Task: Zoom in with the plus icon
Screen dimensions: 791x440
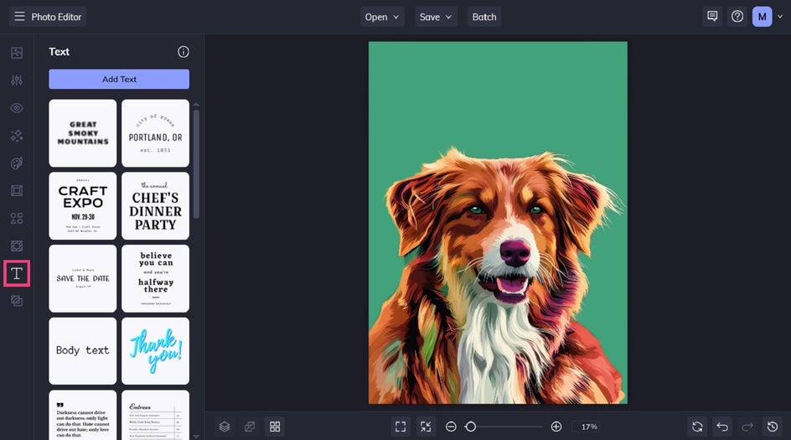Action: [x=556, y=427]
